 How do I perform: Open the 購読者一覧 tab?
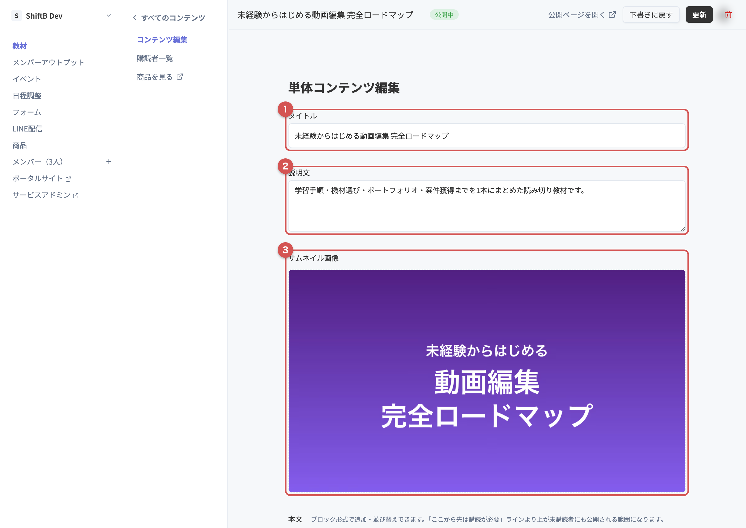155,58
